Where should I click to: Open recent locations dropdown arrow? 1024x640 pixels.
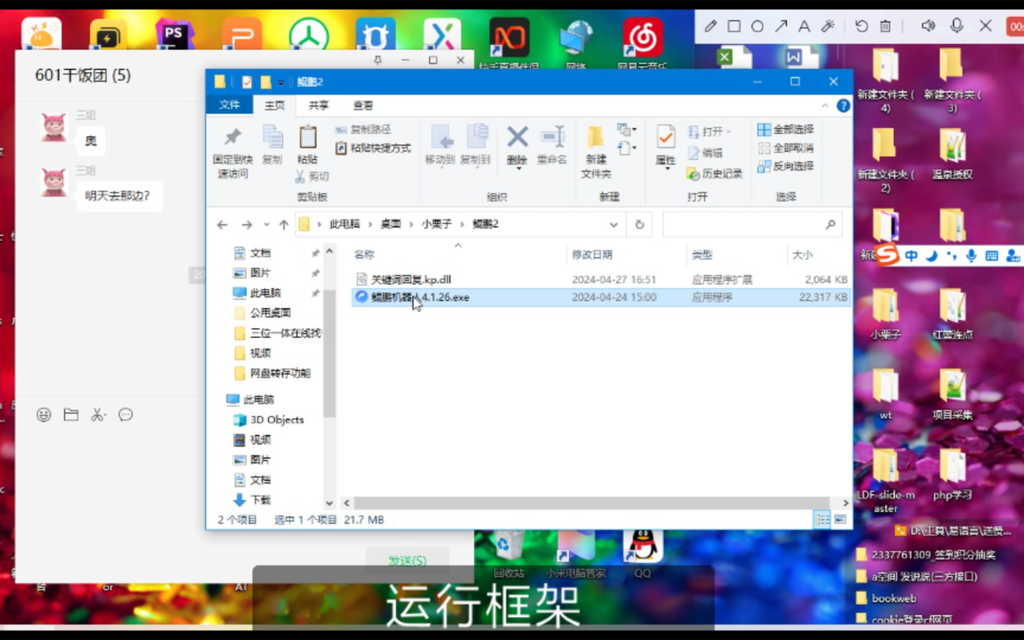coord(267,225)
